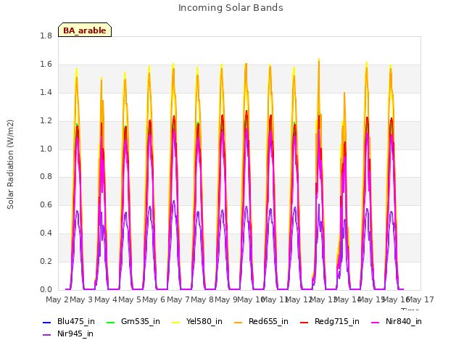464x348 pixels.
Task: Click the red Redg715_in legend swatch
Action: pos(304,322)
